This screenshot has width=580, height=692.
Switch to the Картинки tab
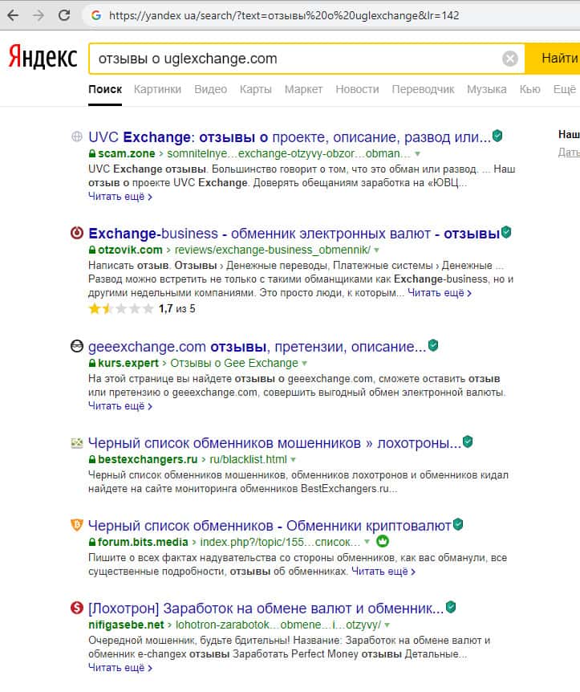click(157, 90)
